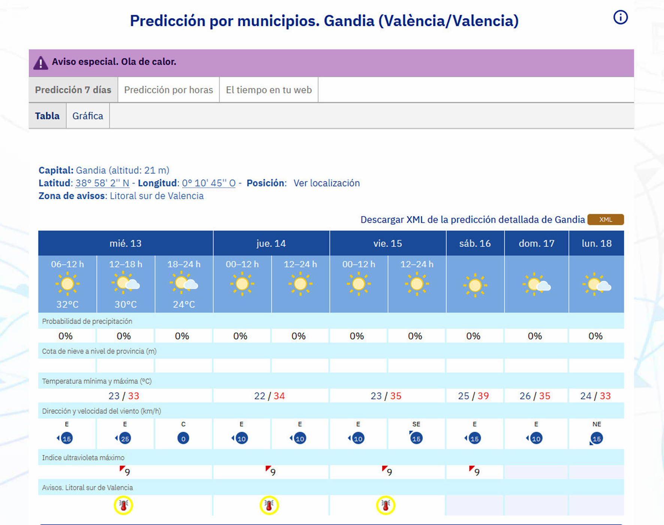664x525 pixels.
Task: Click the east wind 15 icon for sáb. 16
Action: (473, 438)
